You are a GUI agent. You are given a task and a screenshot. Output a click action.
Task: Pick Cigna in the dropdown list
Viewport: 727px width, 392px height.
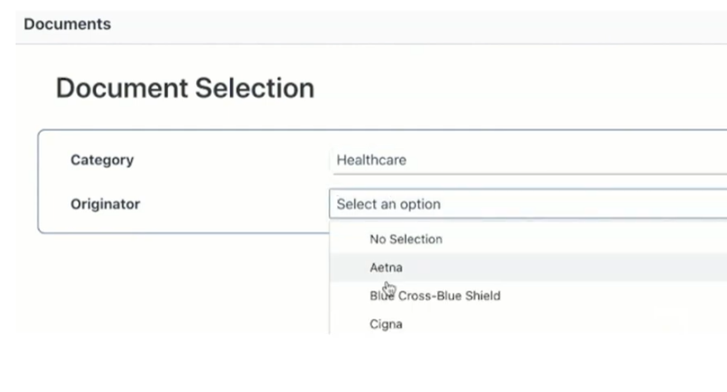click(528, 324)
